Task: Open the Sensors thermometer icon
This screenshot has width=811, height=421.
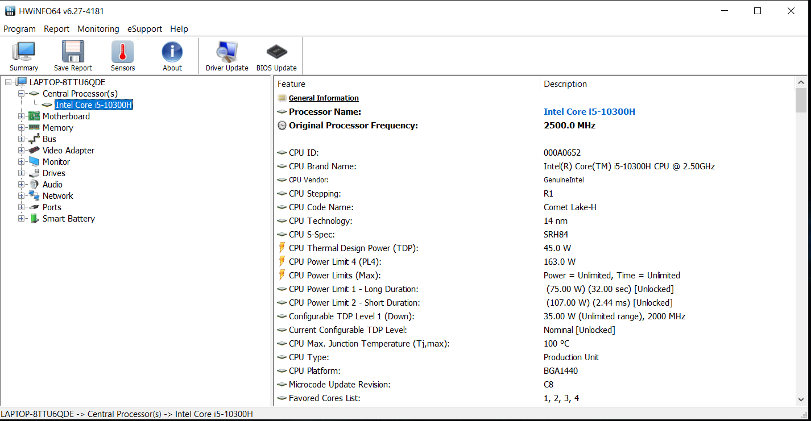Action: tap(123, 52)
